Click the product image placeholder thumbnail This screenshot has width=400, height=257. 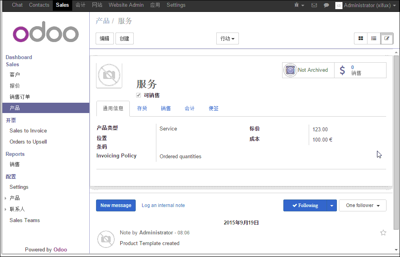click(x=109, y=75)
